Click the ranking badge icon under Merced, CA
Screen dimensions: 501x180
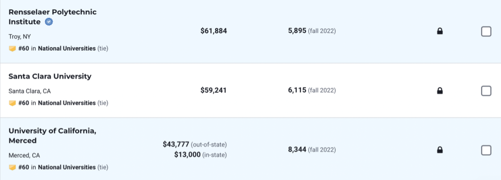click(x=12, y=167)
